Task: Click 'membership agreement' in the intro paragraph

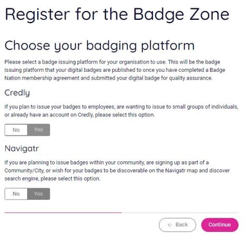Action: (51, 78)
